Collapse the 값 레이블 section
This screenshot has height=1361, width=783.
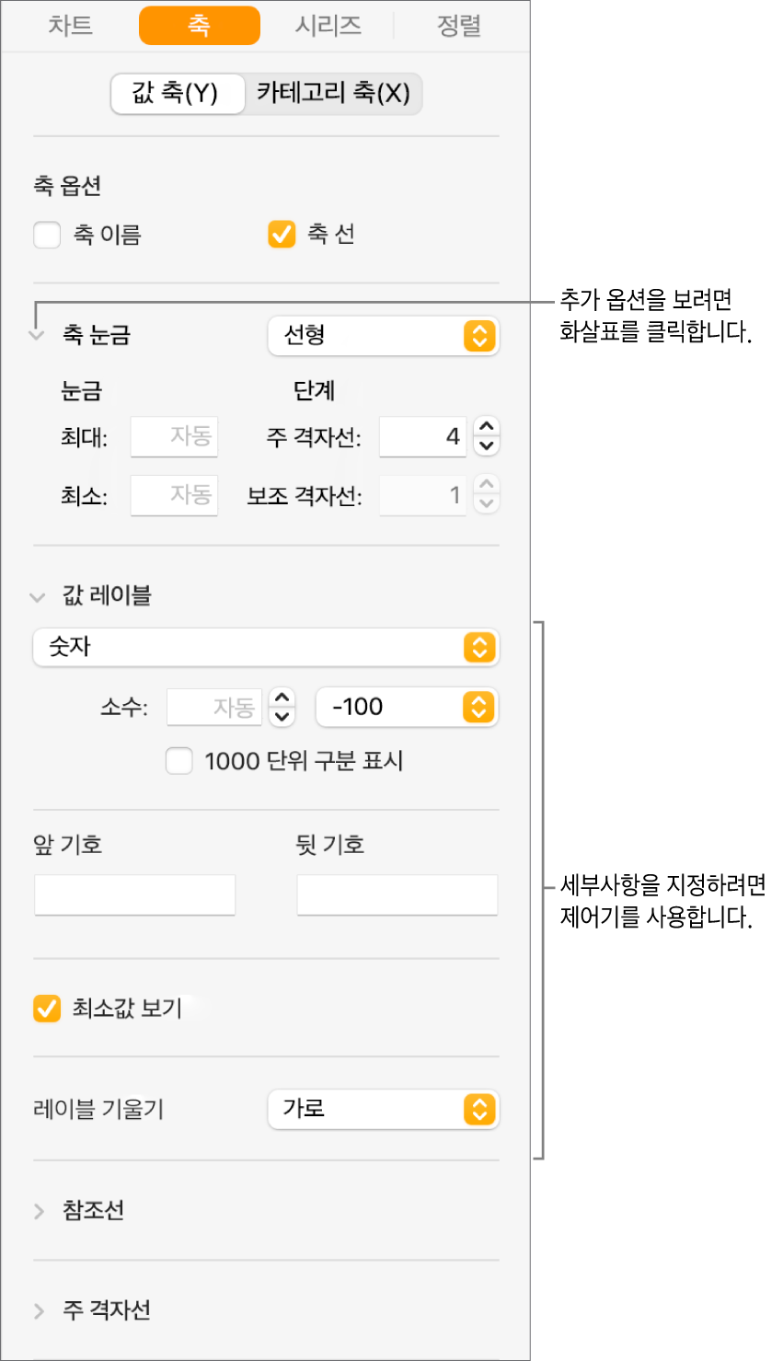coord(38,597)
